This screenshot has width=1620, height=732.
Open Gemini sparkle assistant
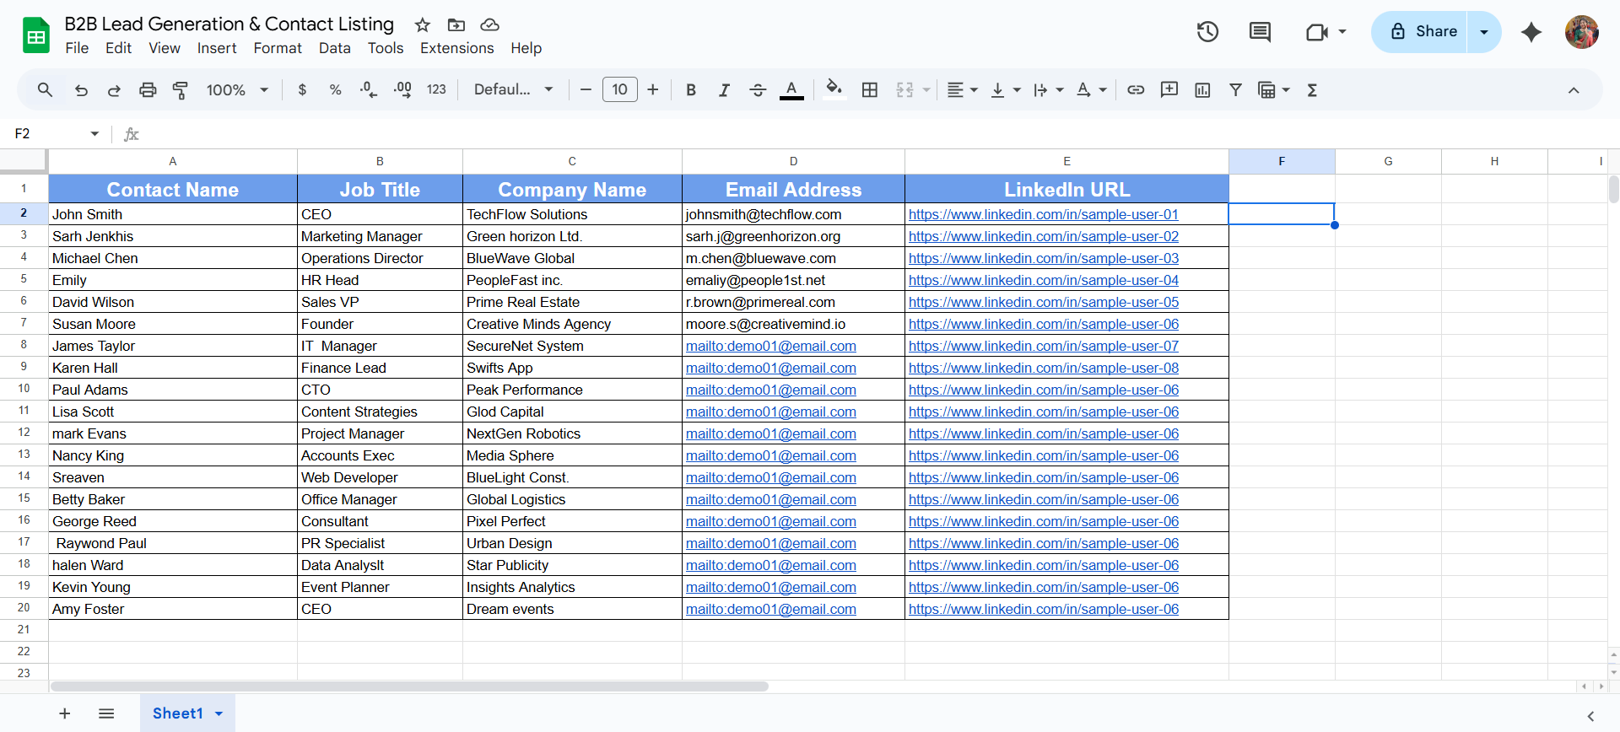tap(1531, 32)
